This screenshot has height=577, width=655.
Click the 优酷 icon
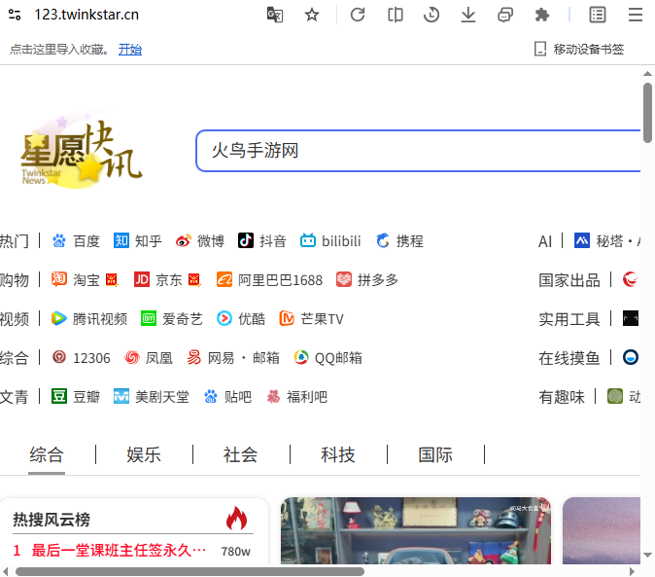224,318
